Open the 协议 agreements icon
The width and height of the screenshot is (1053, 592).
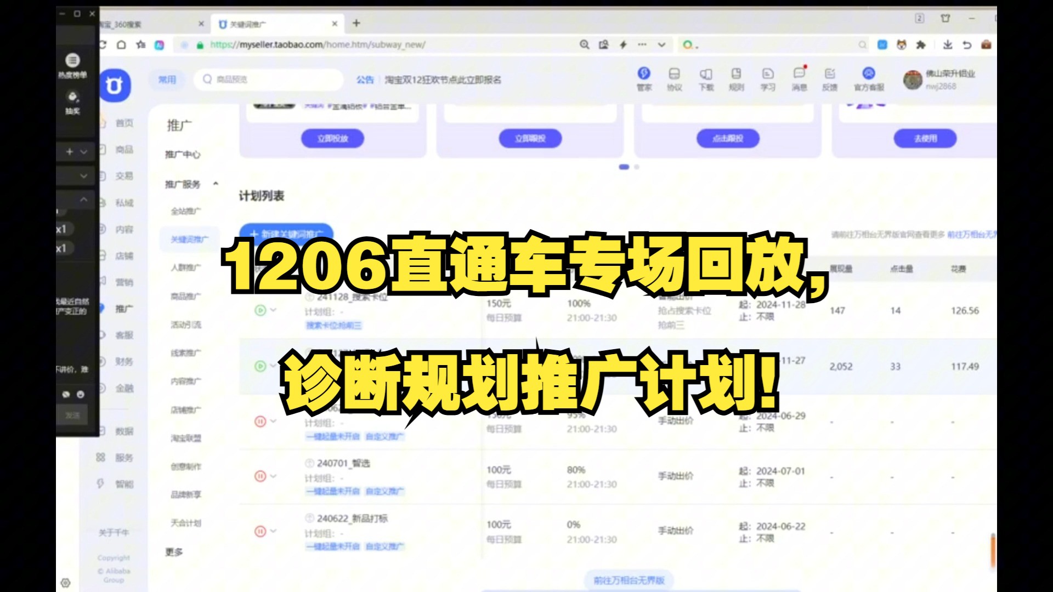[674, 73]
